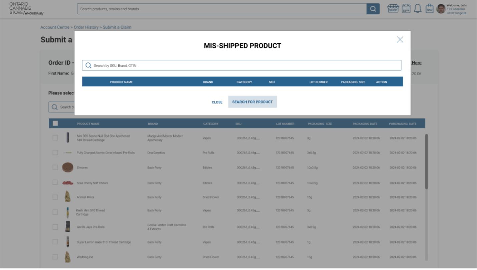Click the Wedding Pie product thumbnail
The image size is (477, 270).
(x=68, y=257)
